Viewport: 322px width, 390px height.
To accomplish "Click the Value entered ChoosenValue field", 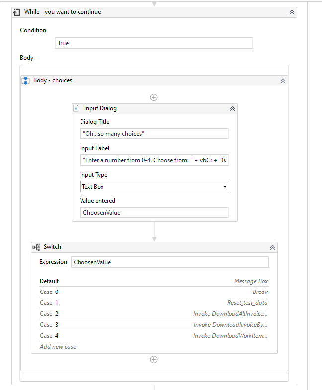I will tap(154, 213).
